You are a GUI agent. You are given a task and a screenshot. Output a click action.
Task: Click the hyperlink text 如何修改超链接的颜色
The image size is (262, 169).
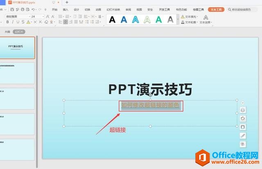point(150,105)
